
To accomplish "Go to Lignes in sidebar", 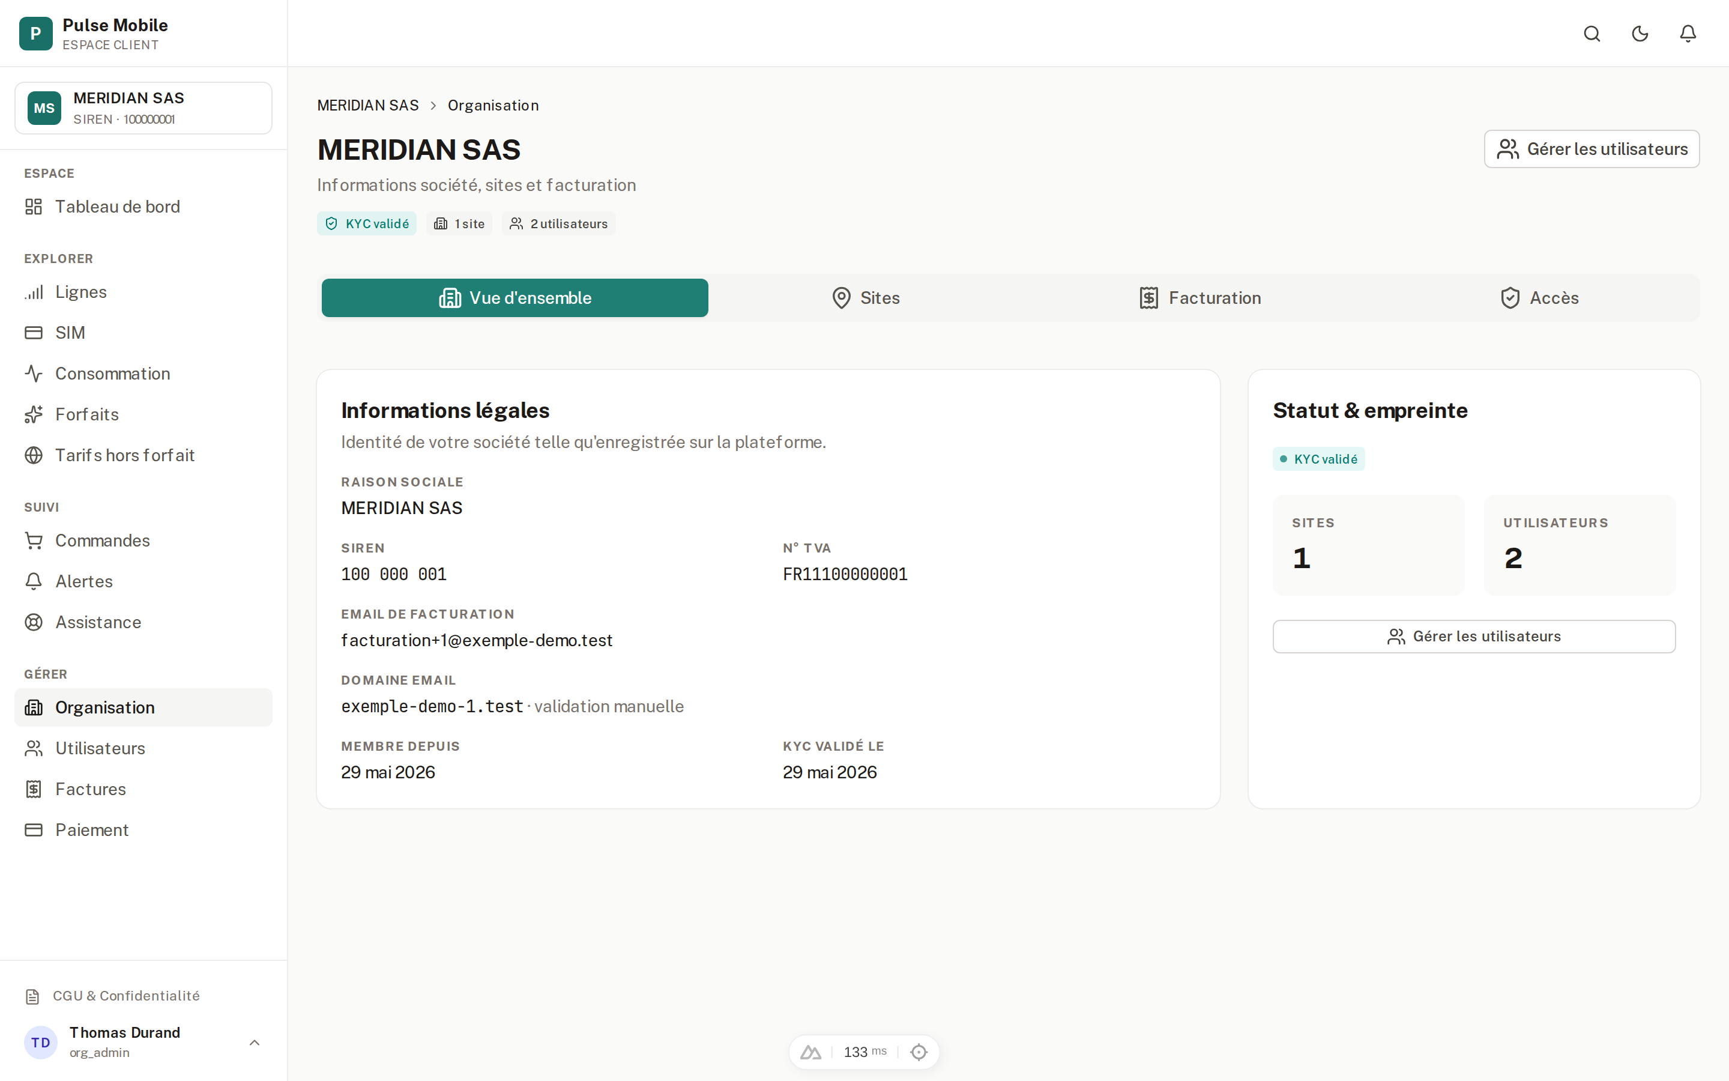I will coord(143,292).
